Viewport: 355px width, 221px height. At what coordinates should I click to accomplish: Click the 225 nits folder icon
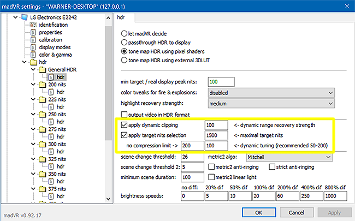[43, 99]
